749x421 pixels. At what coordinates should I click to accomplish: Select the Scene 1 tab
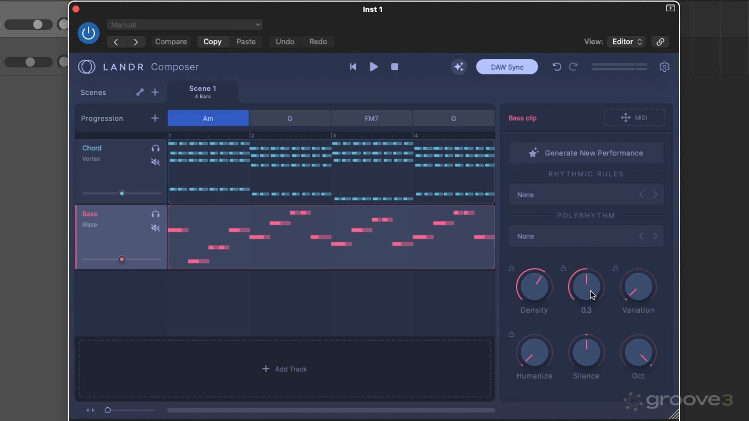[203, 92]
